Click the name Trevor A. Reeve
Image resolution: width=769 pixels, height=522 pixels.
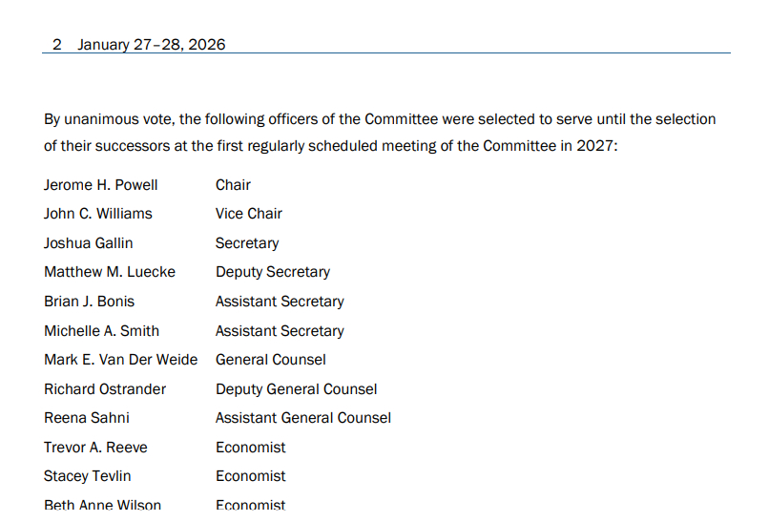[x=95, y=448]
